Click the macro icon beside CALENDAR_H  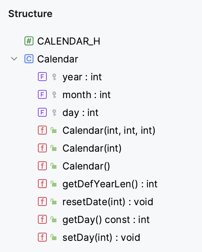[29, 41]
